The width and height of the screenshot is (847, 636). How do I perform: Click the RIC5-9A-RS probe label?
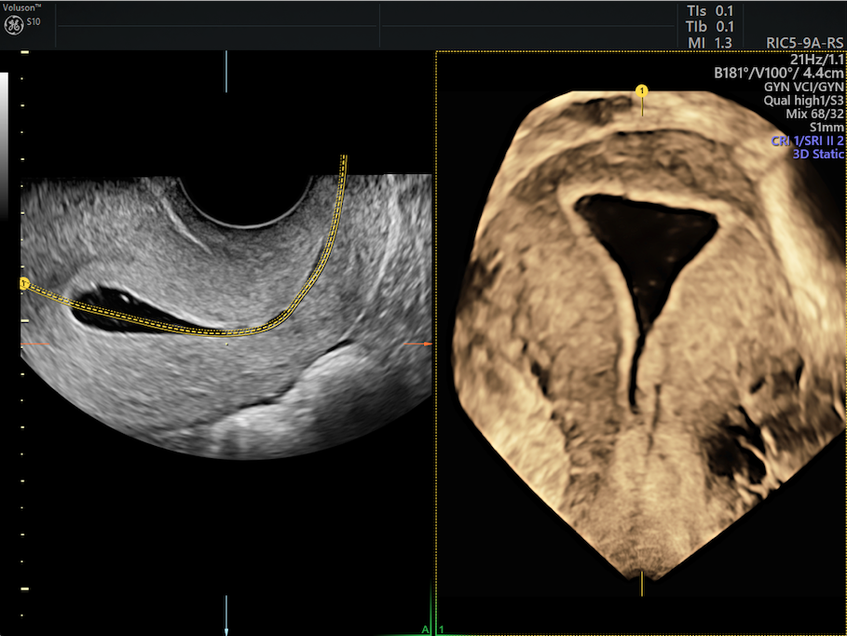click(803, 43)
